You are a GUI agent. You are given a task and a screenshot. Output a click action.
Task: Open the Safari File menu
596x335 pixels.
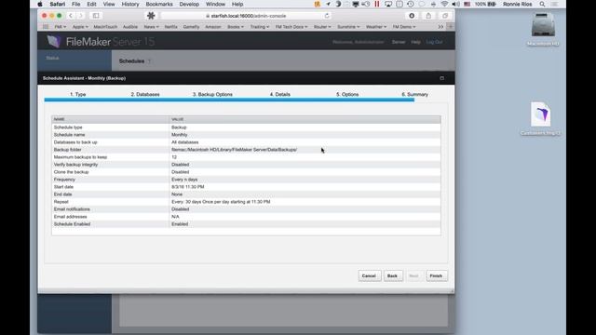coord(76,4)
